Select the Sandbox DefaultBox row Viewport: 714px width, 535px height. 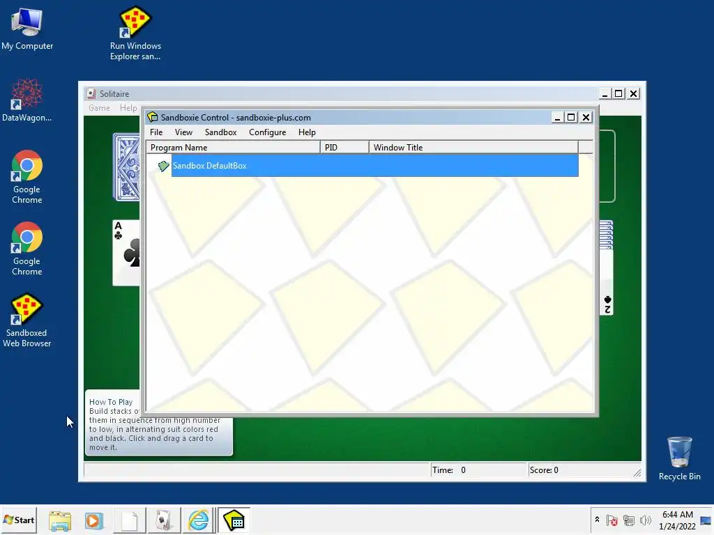click(x=374, y=166)
